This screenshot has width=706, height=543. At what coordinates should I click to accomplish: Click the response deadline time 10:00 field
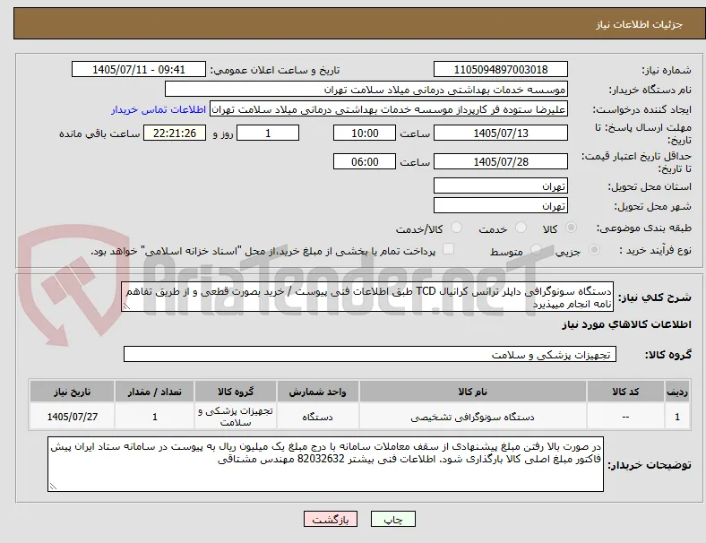click(365, 134)
